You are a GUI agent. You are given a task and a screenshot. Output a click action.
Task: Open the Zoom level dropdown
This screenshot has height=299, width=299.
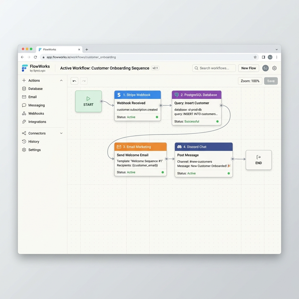coord(250,81)
